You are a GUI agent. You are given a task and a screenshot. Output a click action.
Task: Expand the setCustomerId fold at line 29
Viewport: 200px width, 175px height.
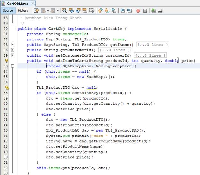[x=13, y=55]
